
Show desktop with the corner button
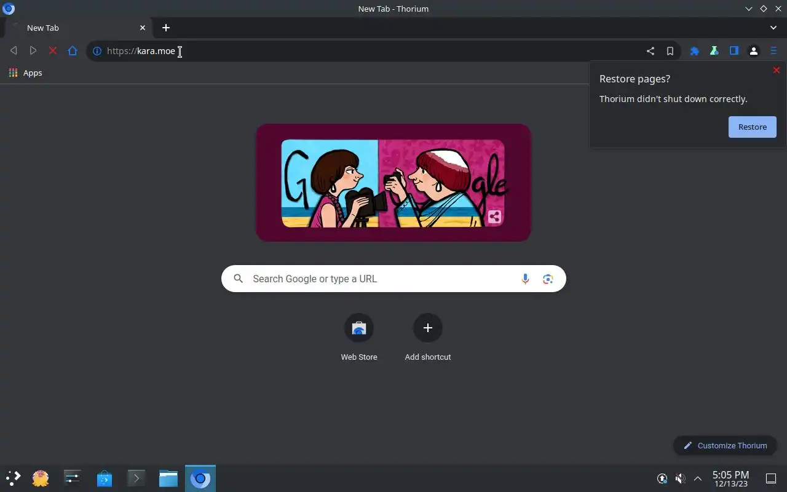pos(770,478)
